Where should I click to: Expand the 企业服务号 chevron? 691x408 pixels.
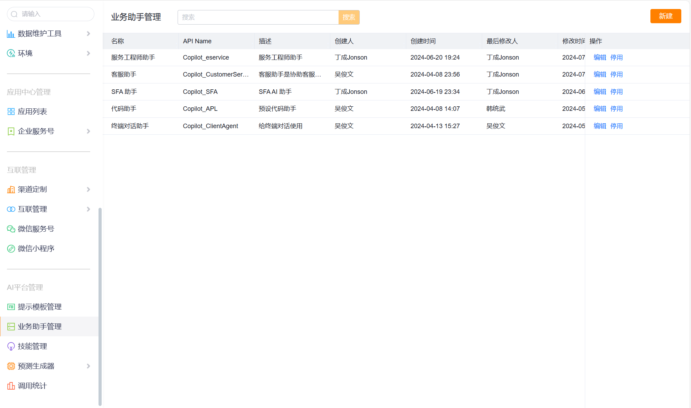click(88, 131)
